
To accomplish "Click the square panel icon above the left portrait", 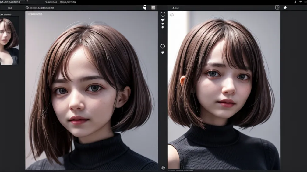I will point(153,8).
